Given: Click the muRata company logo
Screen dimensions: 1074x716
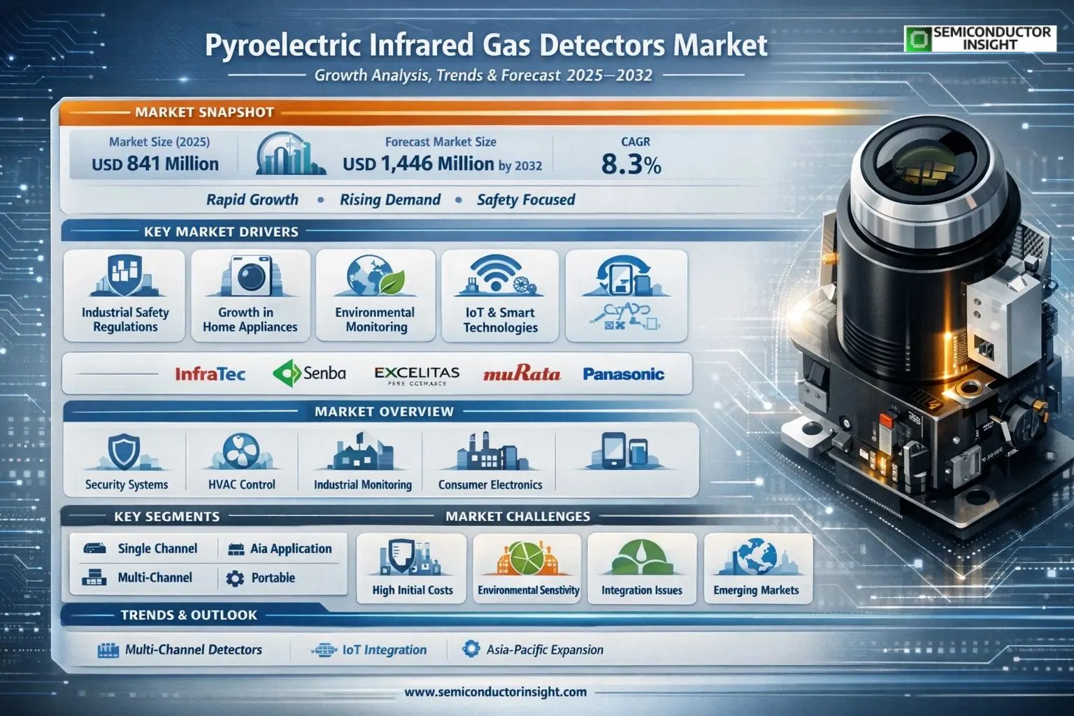Looking at the screenshot, I should point(522,374).
